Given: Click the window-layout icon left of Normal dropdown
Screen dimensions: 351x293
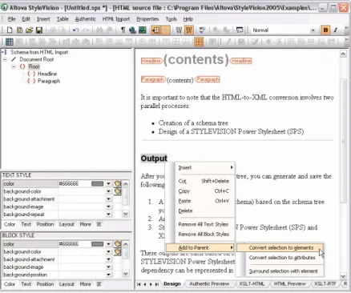Looking at the screenshot, I should pos(240,30).
